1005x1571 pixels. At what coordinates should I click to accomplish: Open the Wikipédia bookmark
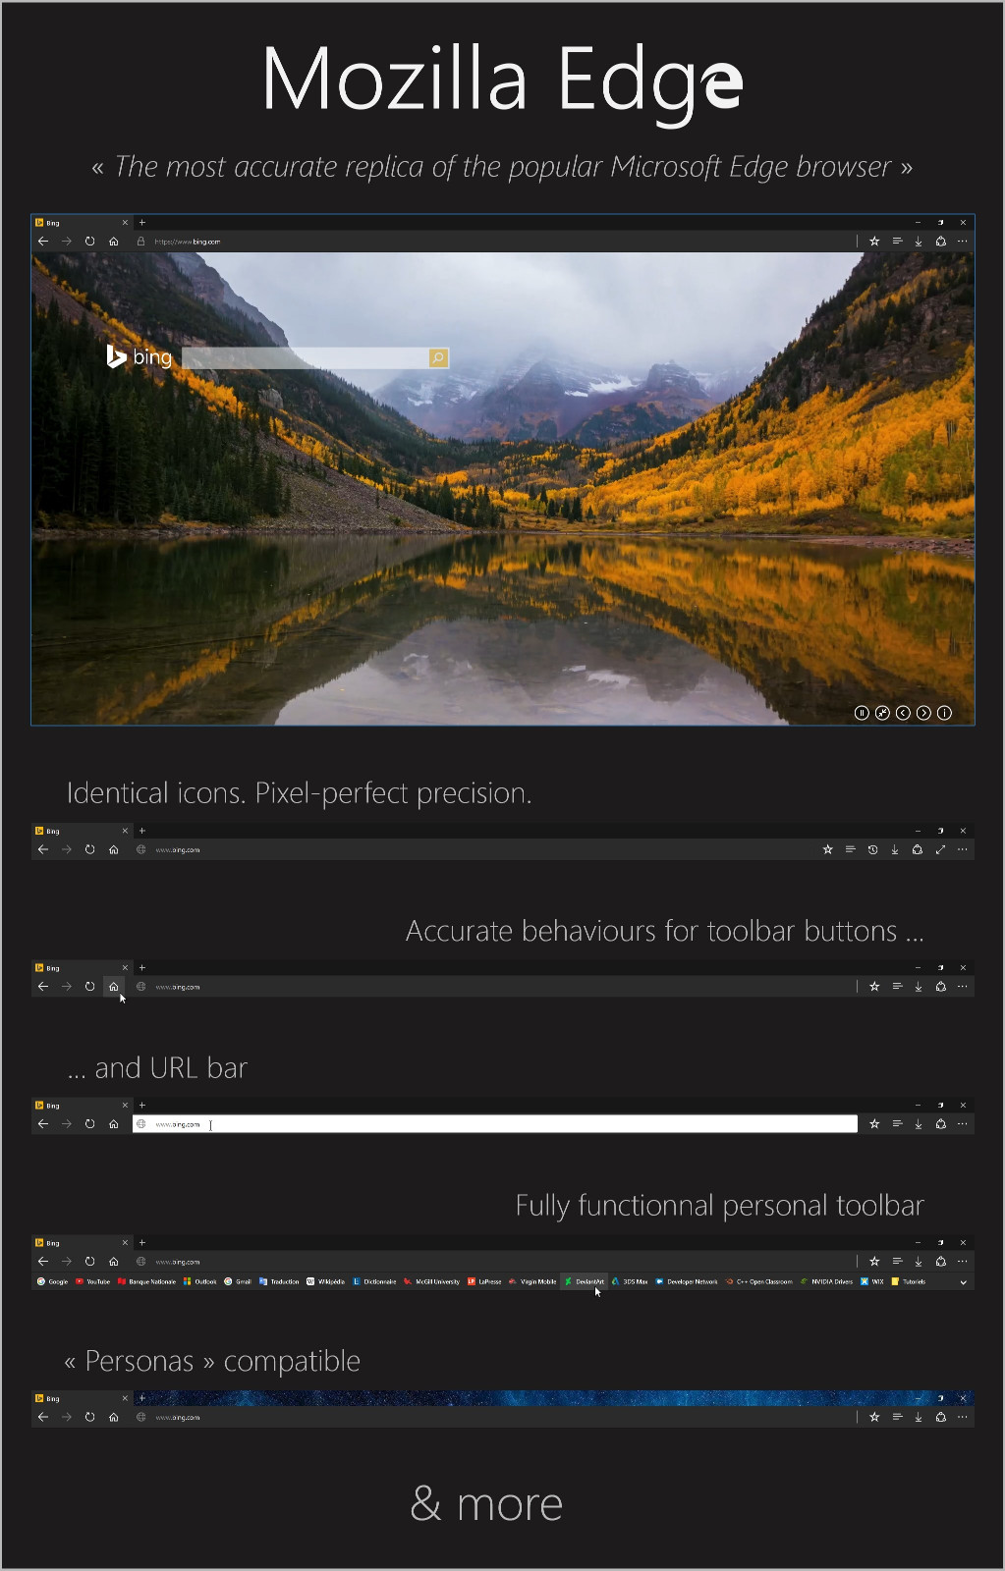click(325, 1281)
